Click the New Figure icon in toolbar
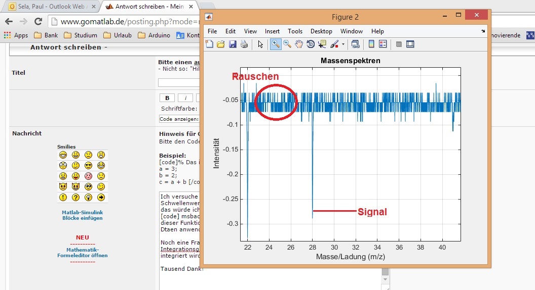Image resolution: width=535 pixels, height=290 pixels. pos(210,44)
